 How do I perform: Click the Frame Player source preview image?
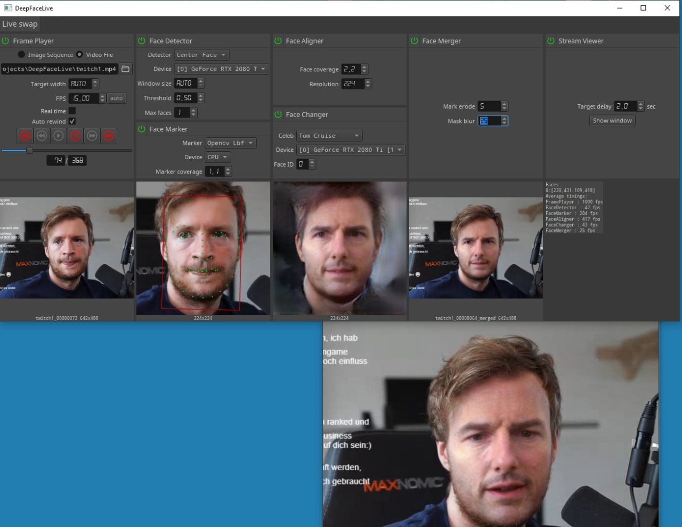click(x=67, y=248)
